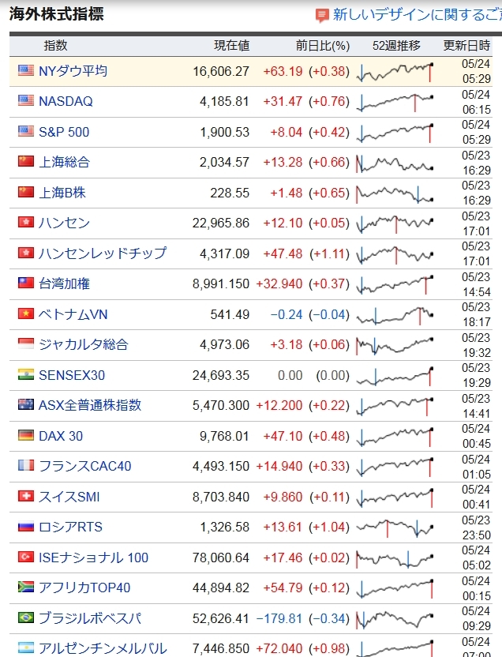Click the China flag next to 上海総合
This screenshot has height=657, width=502.
point(26,162)
